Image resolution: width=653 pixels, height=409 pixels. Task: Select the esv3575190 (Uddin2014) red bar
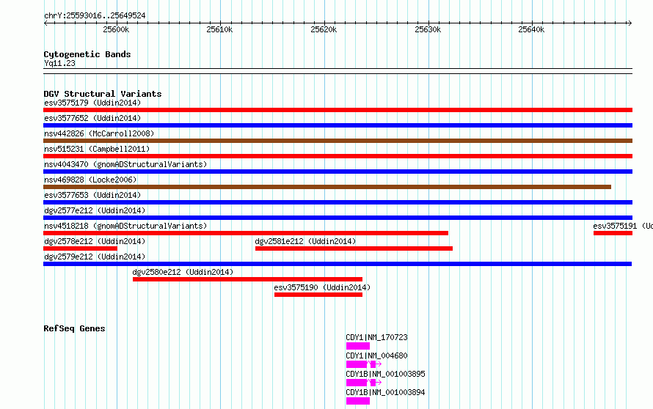(x=318, y=295)
